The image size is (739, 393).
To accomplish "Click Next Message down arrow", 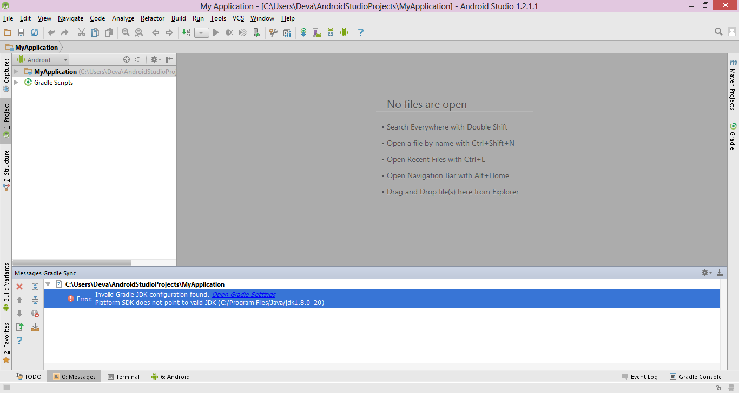I will pos(19,314).
